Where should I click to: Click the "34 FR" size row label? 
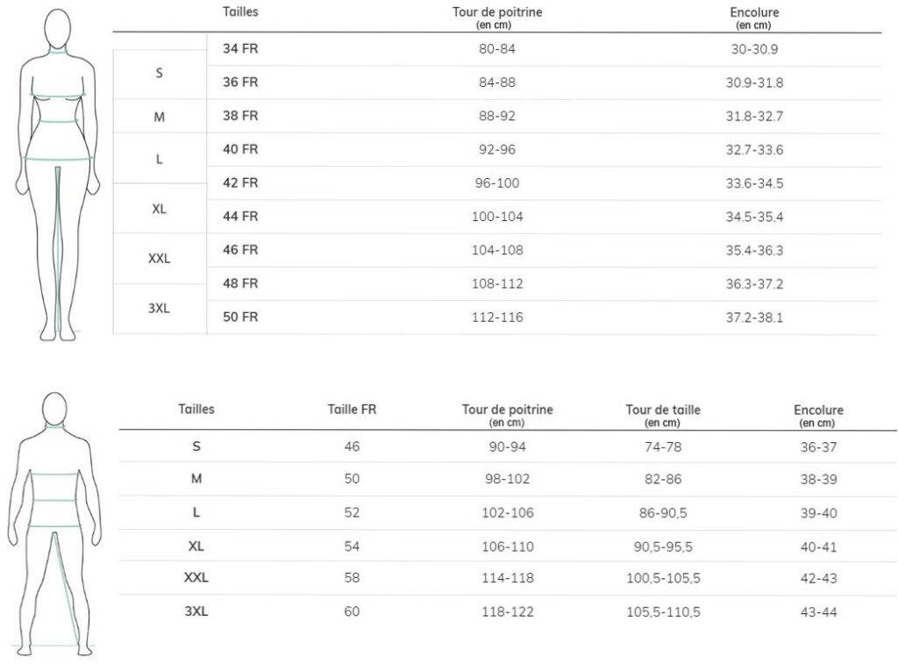[240, 49]
